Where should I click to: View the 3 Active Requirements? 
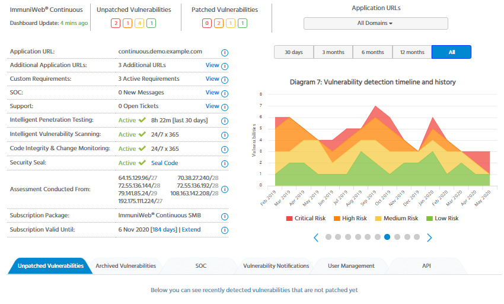(x=212, y=78)
